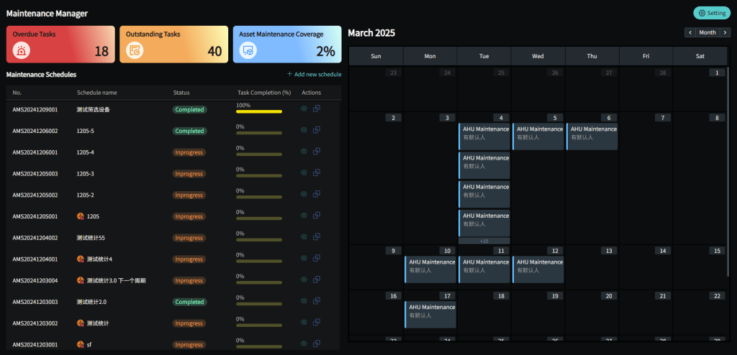Screen dimensions: 737x355
Task: Click the eye icon for schedule 1205-4
Action: tap(304, 152)
